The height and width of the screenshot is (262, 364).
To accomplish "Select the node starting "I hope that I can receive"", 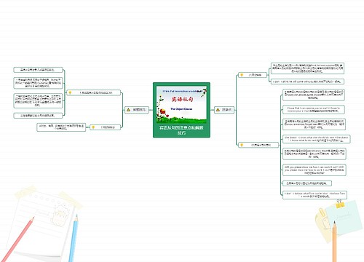I will pos(314,109).
